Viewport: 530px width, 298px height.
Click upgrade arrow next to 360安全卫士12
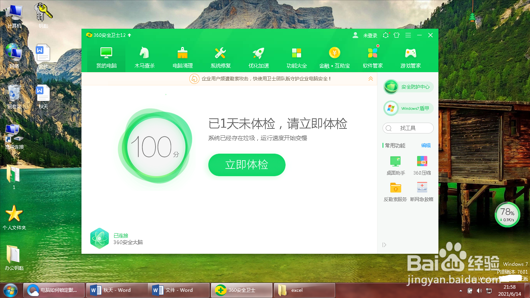click(130, 35)
